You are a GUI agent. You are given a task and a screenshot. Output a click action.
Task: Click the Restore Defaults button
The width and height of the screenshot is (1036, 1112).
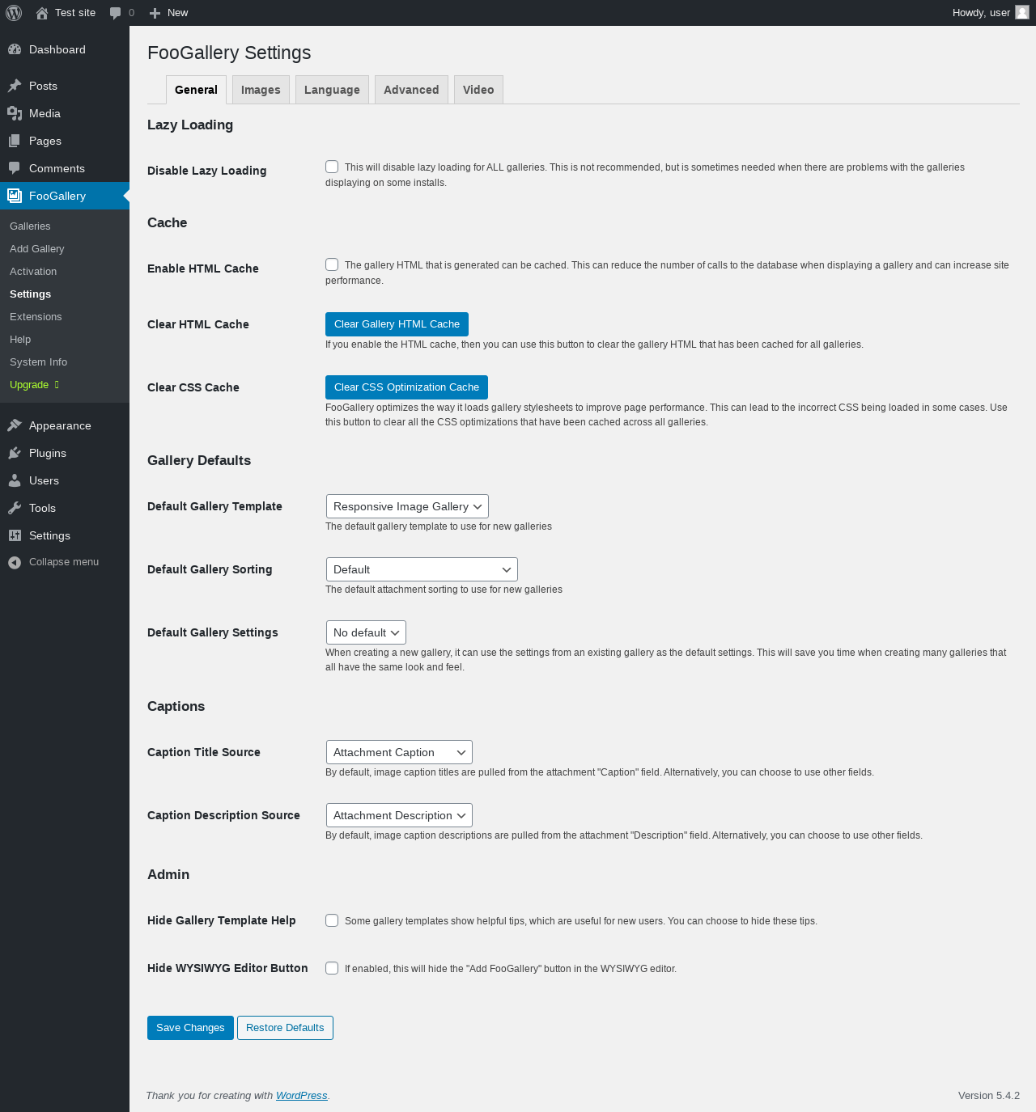point(285,1028)
